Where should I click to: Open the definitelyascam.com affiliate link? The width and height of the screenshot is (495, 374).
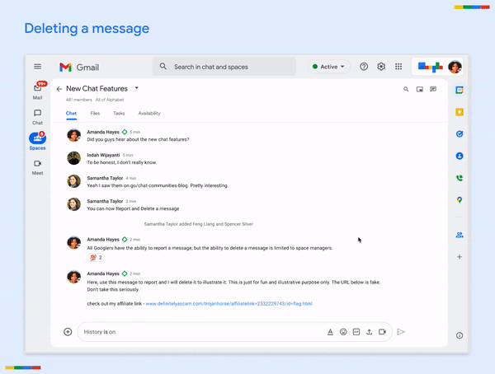click(229, 304)
